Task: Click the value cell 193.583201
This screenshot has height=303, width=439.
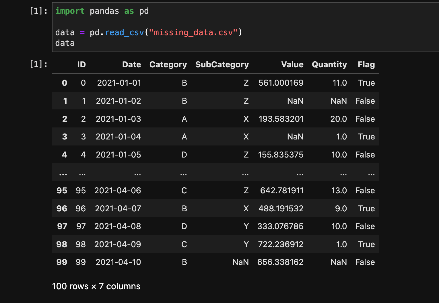Action: coord(281,119)
